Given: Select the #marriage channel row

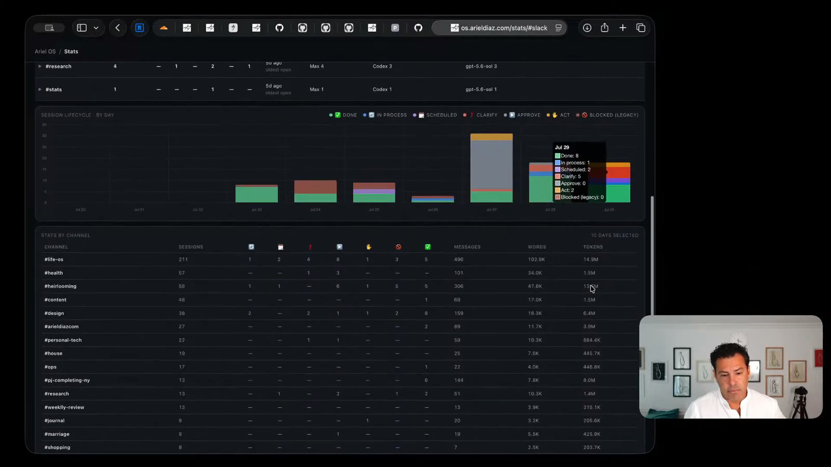Looking at the screenshot, I should pyautogui.click(x=340, y=434).
